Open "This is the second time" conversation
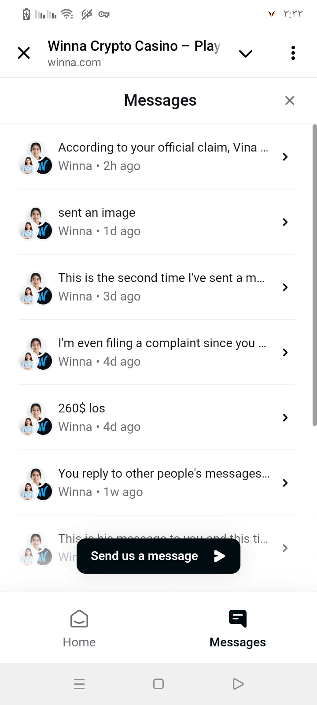Viewport: 317px width, 705px height. pos(163,287)
